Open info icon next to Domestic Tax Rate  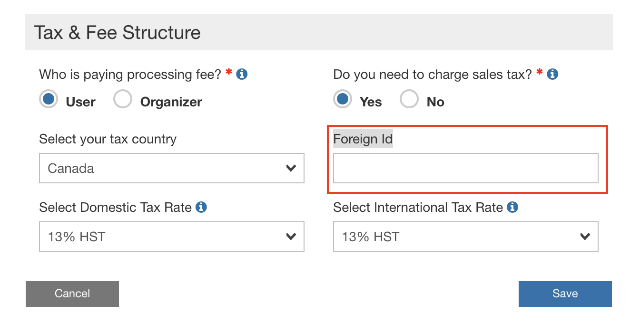click(201, 208)
